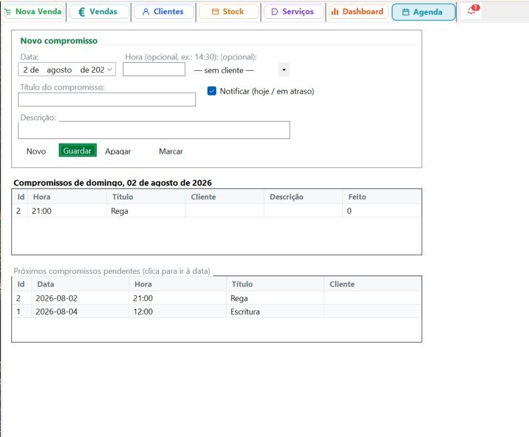Image resolution: width=529 pixels, height=437 pixels.
Task: Click the day 2 in the date field
Action: [x=25, y=69]
